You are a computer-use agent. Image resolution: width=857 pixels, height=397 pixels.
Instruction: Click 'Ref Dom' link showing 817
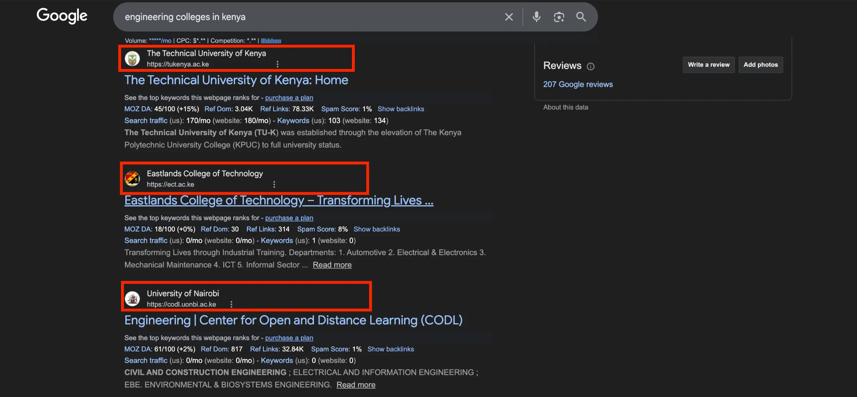[215, 349]
